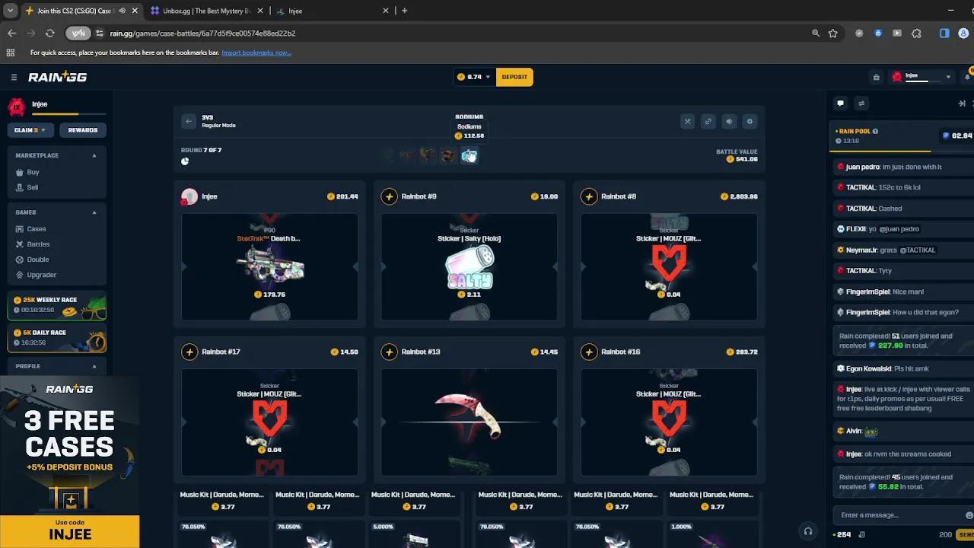Screen dimensions: 974x548
Task: Click Rainbot #13's knife drop card
Action: (x=469, y=422)
